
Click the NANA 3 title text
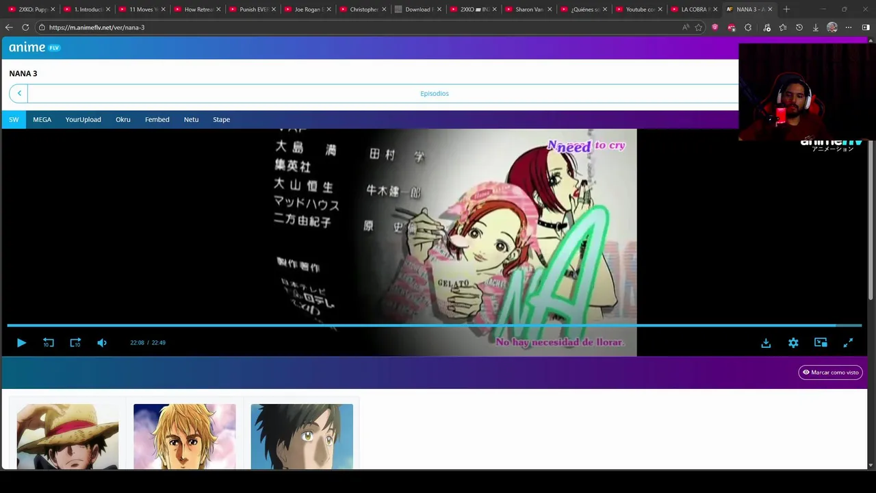click(x=23, y=73)
